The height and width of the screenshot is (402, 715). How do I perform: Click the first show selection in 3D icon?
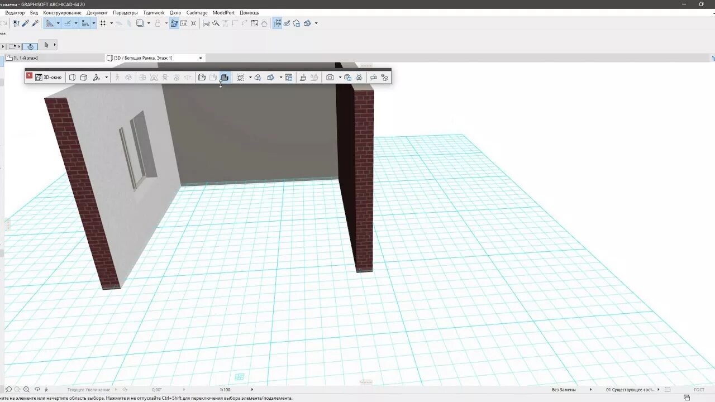202,77
